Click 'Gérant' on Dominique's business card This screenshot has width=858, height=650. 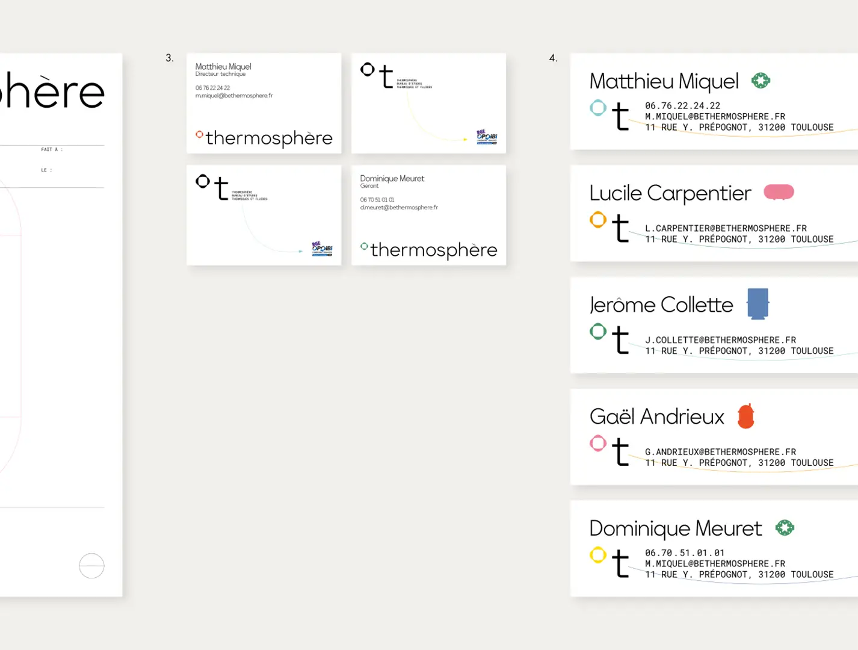click(x=369, y=186)
